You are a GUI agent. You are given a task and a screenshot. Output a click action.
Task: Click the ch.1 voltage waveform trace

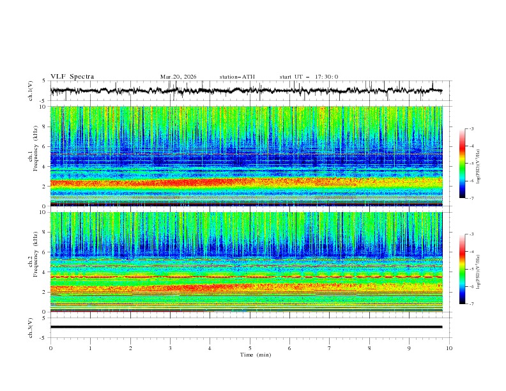tap(246, 91)
